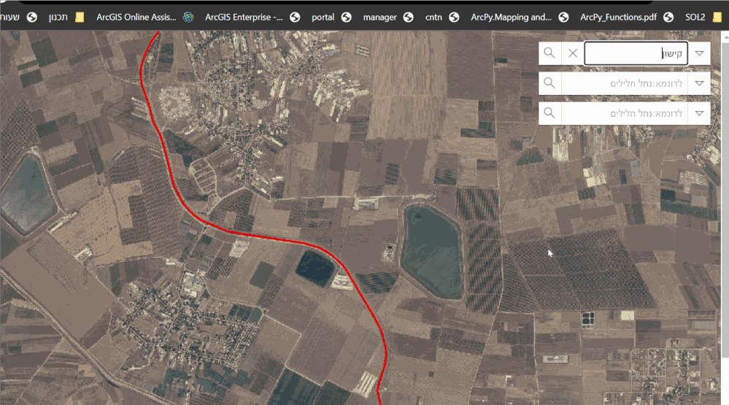This screenshot has height=405, width=729.
Task: Focus the search field containing קישון
Action: click(636, 53)
